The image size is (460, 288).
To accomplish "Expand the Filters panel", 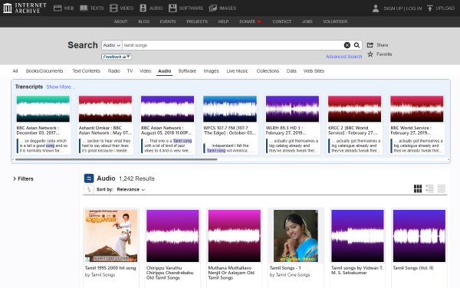I will point(23,178).
